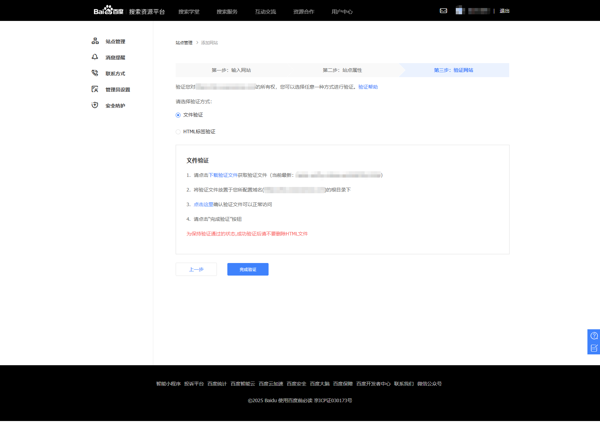
Task: Open 第二步：站点属性 step
Action: [342, 70]
